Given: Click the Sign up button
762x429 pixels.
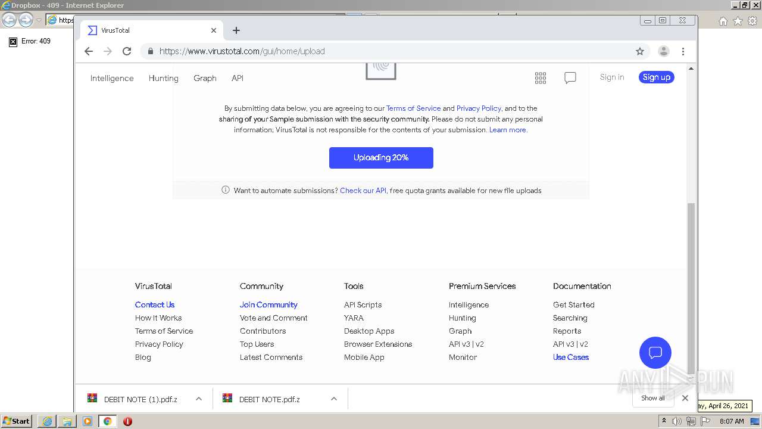Looking at the screenshot, I should pos(657,77).
